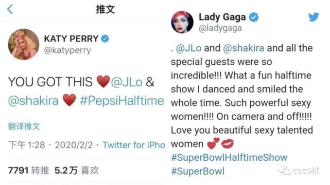Open Lady Gaga's profile picture
The image size is (330, 185).
[x=182, y=22]
